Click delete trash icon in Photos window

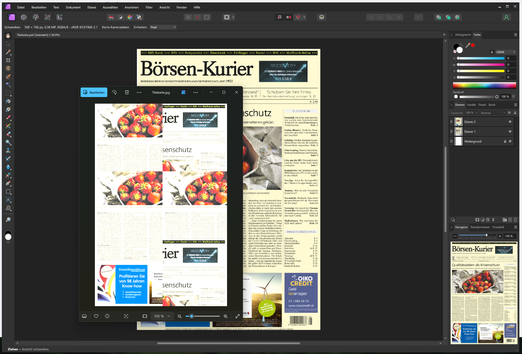pos(127,92)
